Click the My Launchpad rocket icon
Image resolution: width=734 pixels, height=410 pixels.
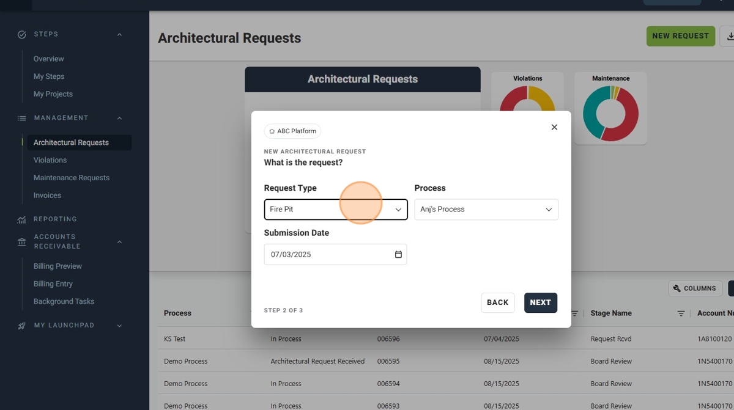(22, 326)
